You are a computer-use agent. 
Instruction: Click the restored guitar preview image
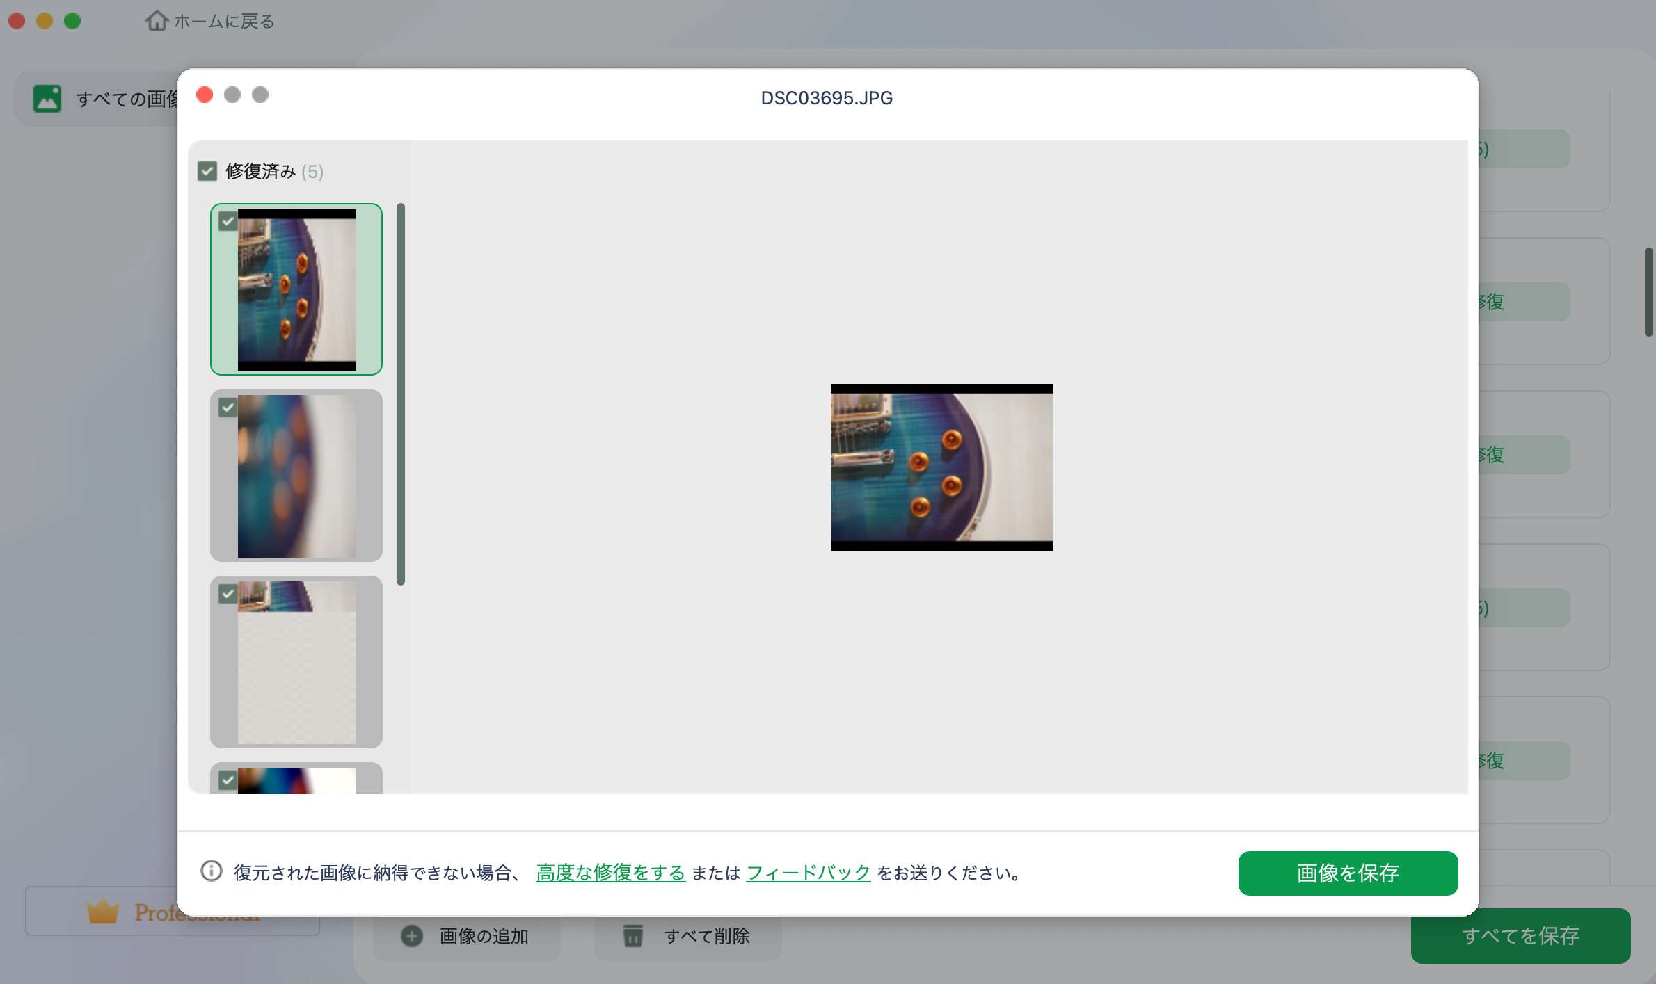pos(941,467)
